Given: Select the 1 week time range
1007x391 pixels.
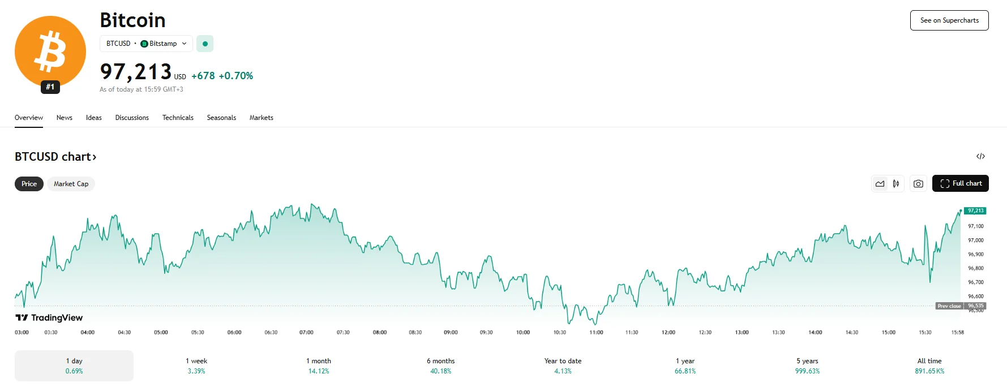Looking at the screenshot, I should pyautogui.click(x=196, y=366).
